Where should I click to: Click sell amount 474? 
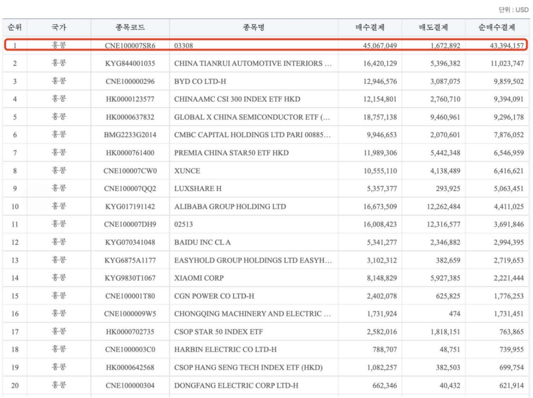pos(455,314)
